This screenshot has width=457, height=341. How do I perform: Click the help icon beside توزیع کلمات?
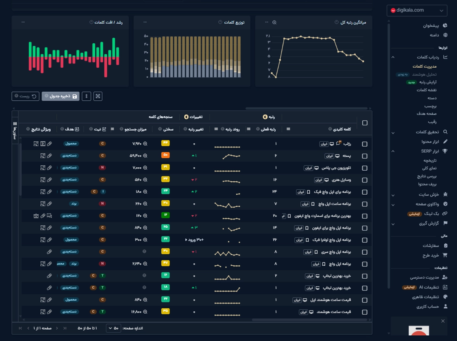point(220,22)
